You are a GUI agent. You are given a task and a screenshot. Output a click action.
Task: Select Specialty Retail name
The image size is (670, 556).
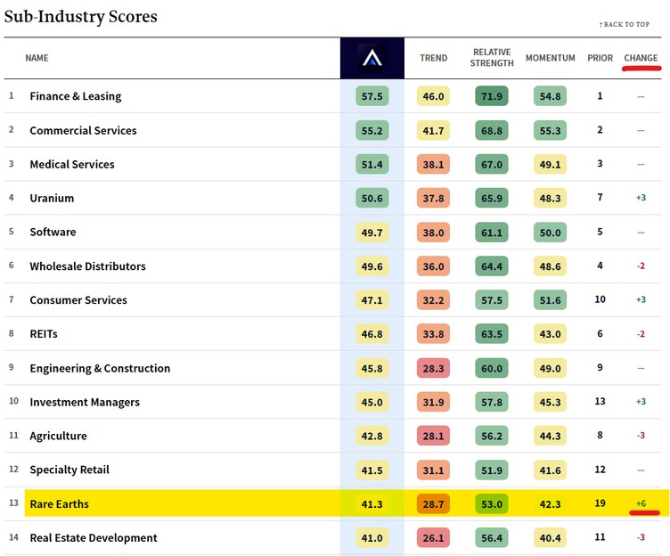pyautogui.click(x=69, y=470)
